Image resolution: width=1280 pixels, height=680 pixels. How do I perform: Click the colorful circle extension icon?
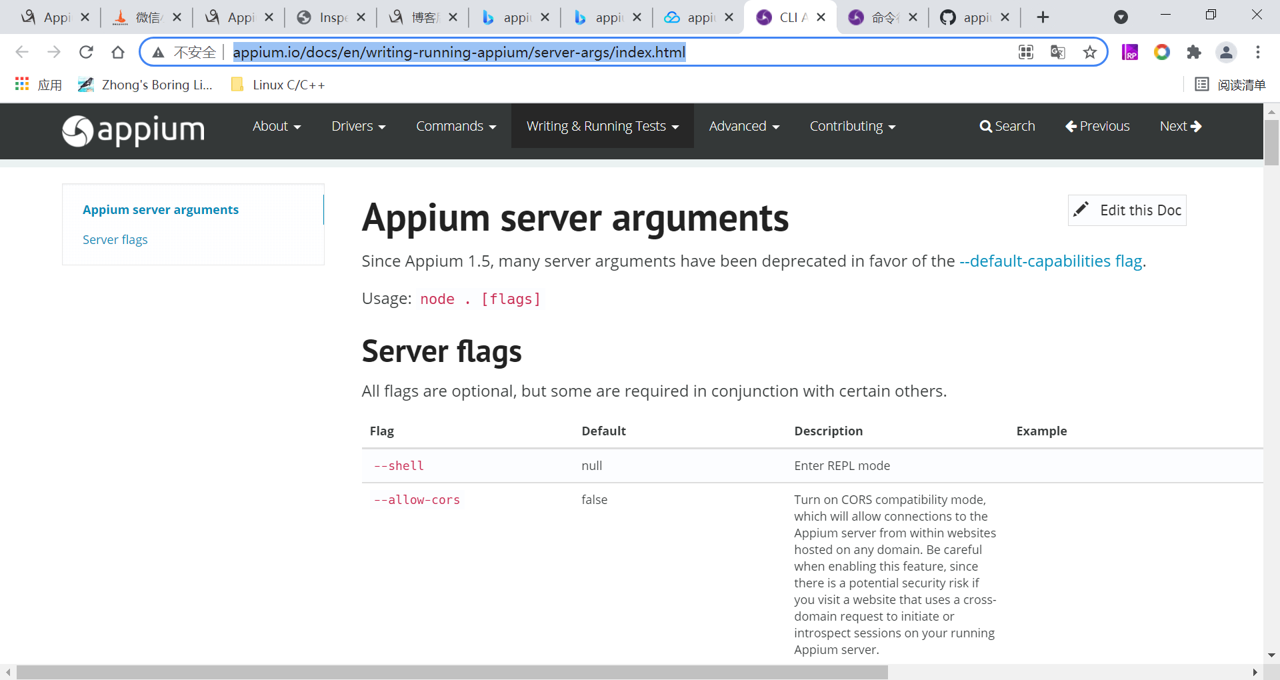(x=1162, y=52)
